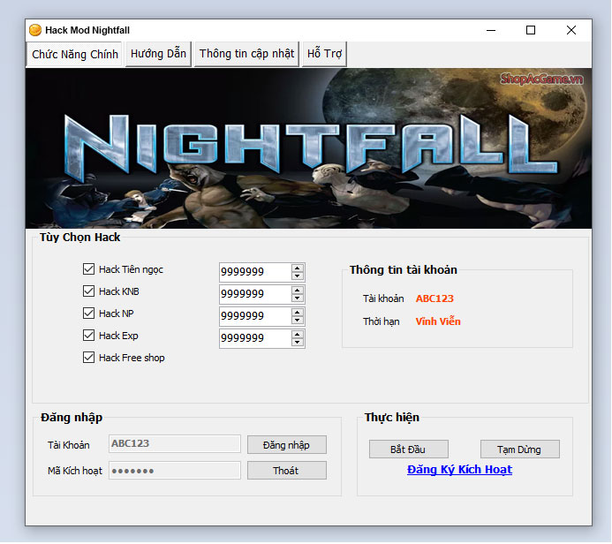Toggle the Hack Tiên ngọc checkbox

coord(88,268)
